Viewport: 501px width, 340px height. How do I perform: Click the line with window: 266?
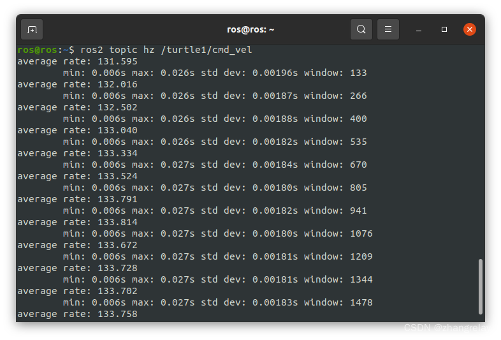[215, 96]
